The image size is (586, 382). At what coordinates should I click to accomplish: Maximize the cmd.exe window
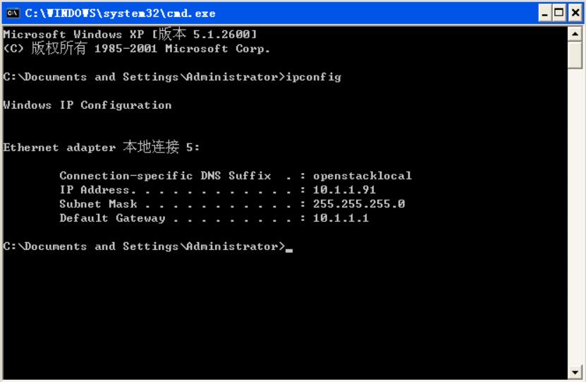pos(559,13)
